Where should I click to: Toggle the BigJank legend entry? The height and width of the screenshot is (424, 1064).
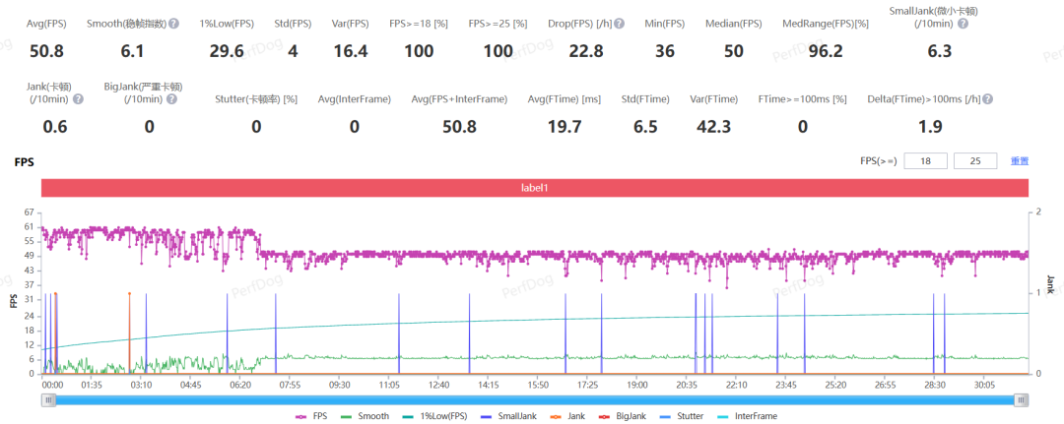tap(623, 416)
